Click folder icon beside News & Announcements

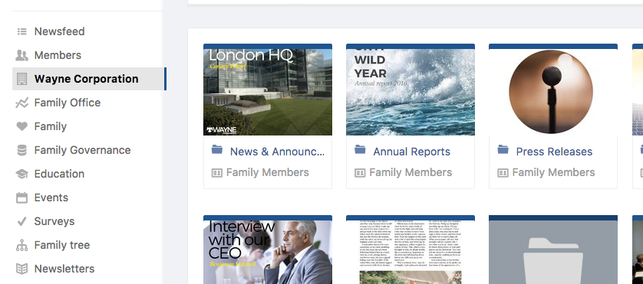click(217, 150)
